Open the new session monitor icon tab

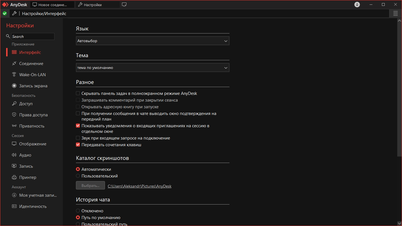click(x=124, y=4)
